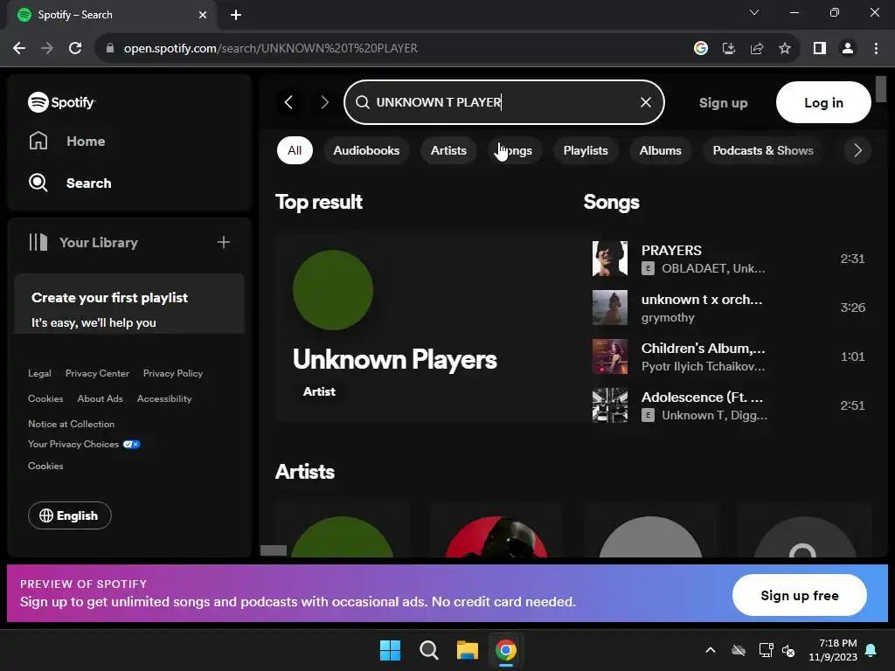Open Privacy Center link
The image size is (895, 671).
tap(97, 373)
